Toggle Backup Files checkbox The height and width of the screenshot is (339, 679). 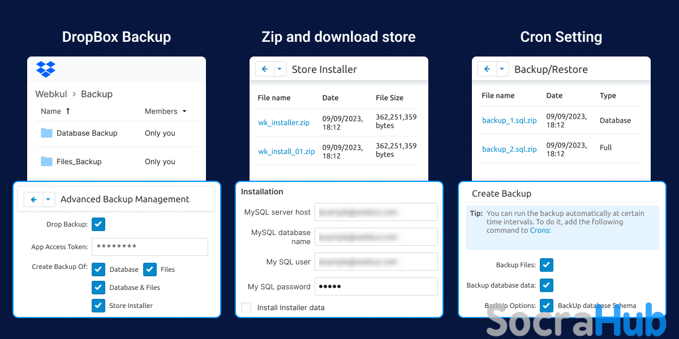546,264
